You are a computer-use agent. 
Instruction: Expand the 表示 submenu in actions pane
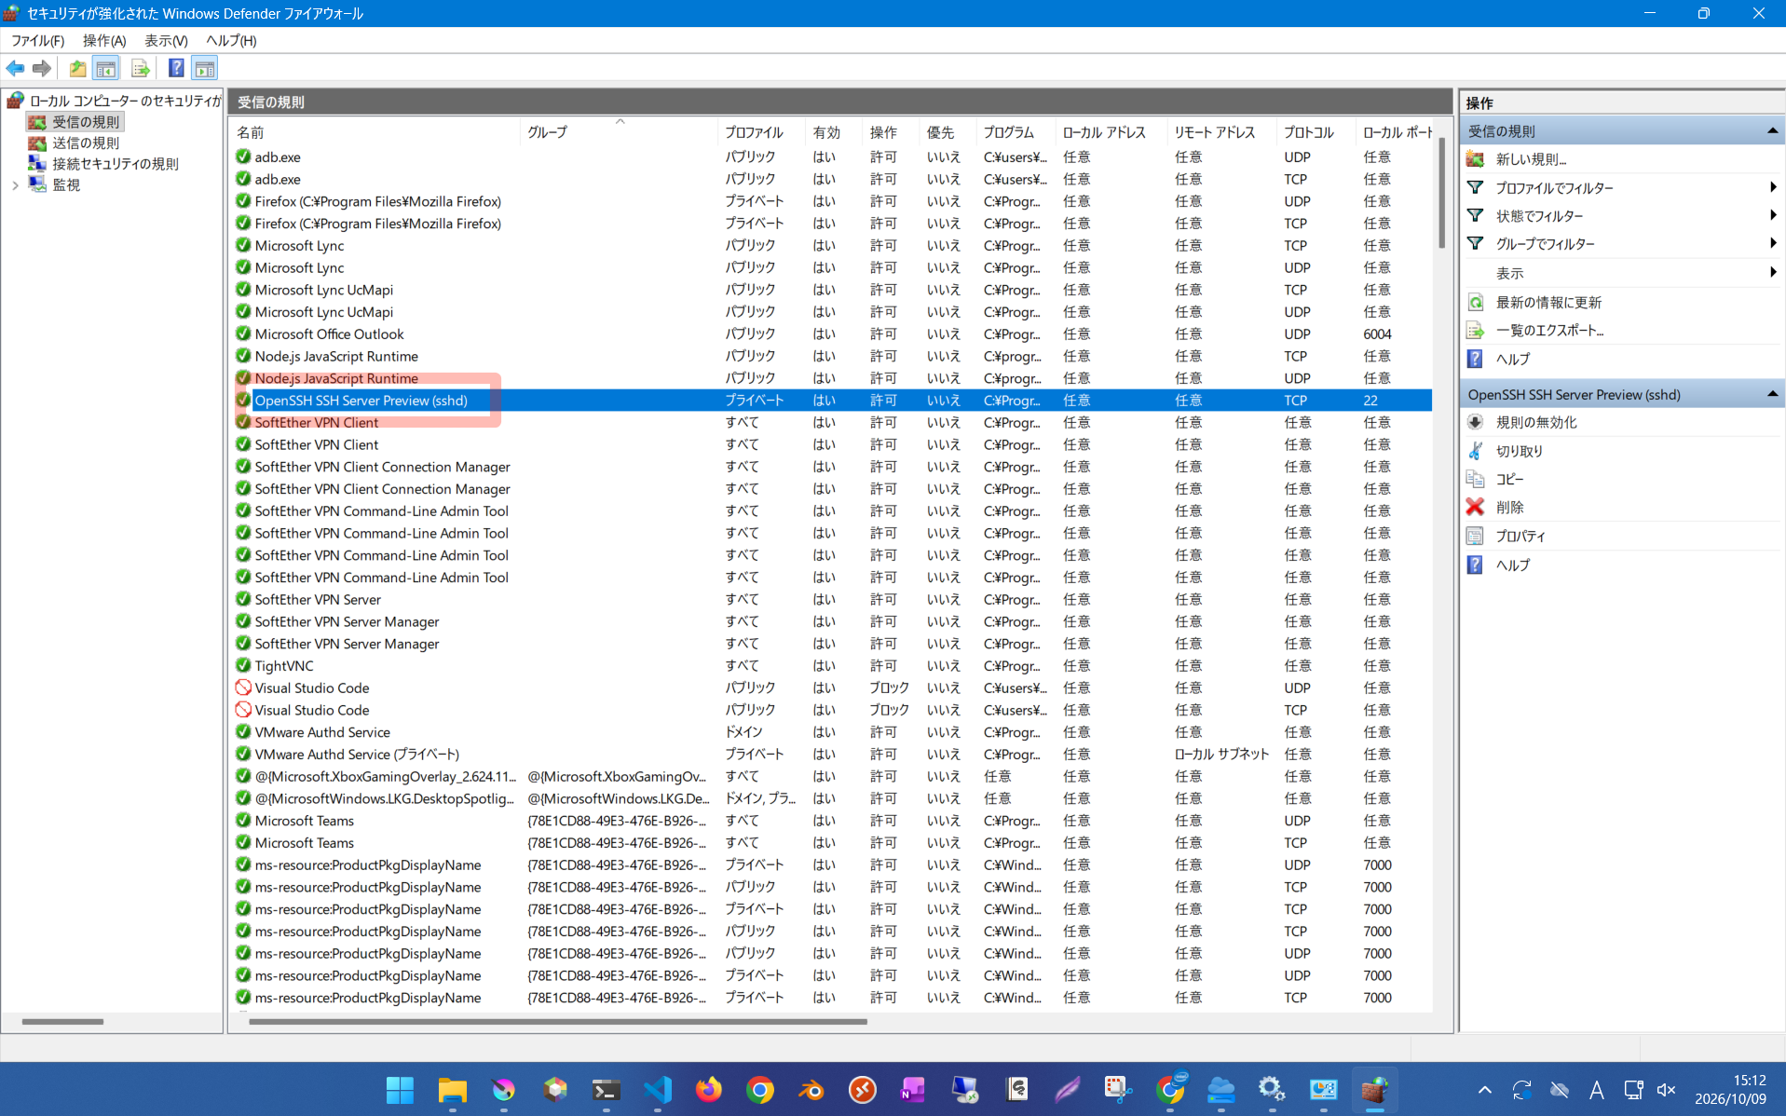(x=1772, y=273)
